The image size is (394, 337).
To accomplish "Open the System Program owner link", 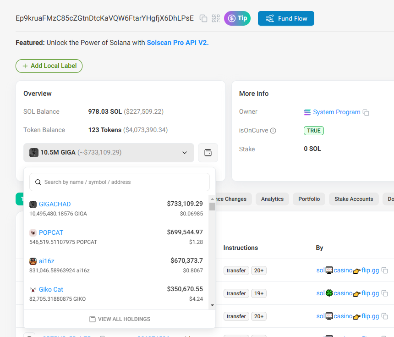I will [x=337, y=112].
